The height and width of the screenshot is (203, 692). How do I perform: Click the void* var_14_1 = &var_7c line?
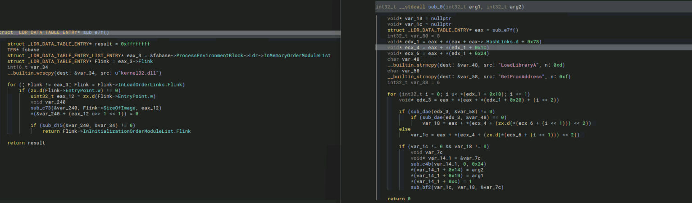pyautogui.click(x=446, y=158)
